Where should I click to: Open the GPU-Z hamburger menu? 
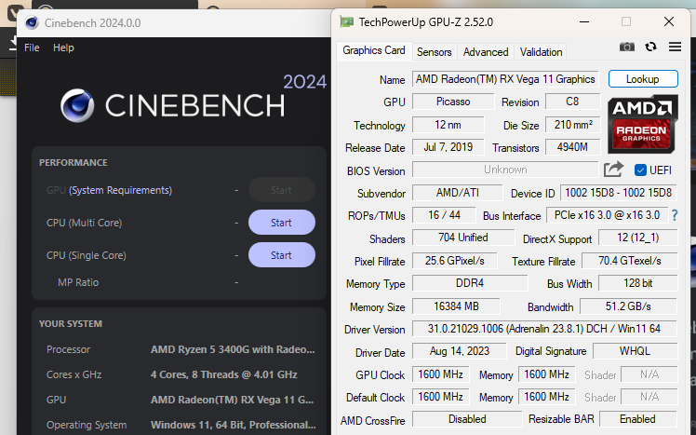pos(675,47)
